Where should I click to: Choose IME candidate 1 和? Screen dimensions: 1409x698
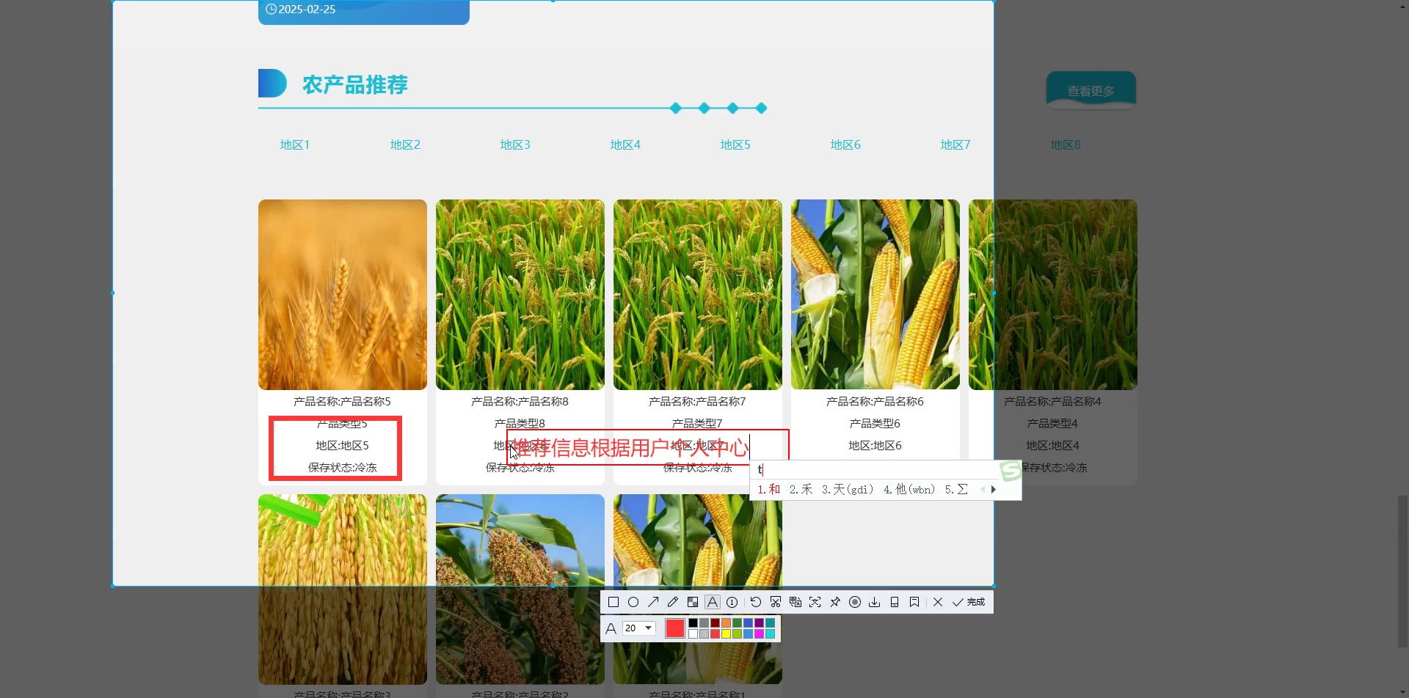click(769, 489)
